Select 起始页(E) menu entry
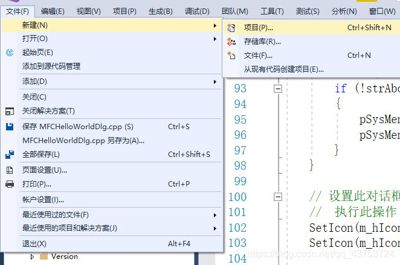 [112, 53]
